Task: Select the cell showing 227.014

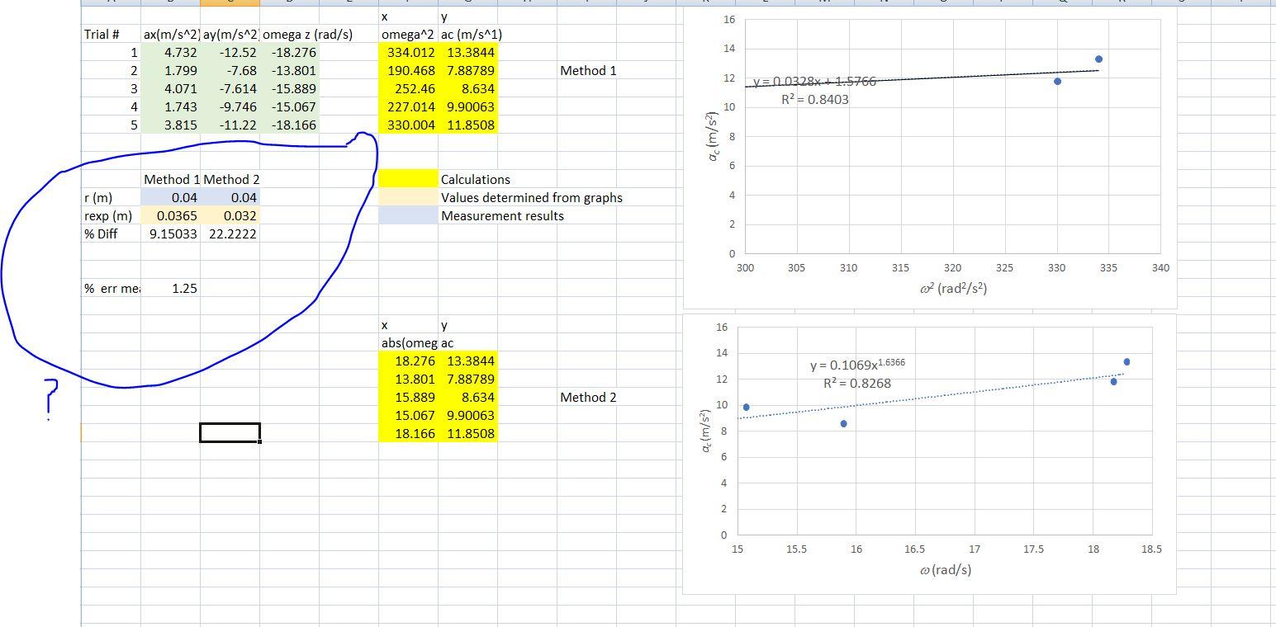Action: [408, 106]
